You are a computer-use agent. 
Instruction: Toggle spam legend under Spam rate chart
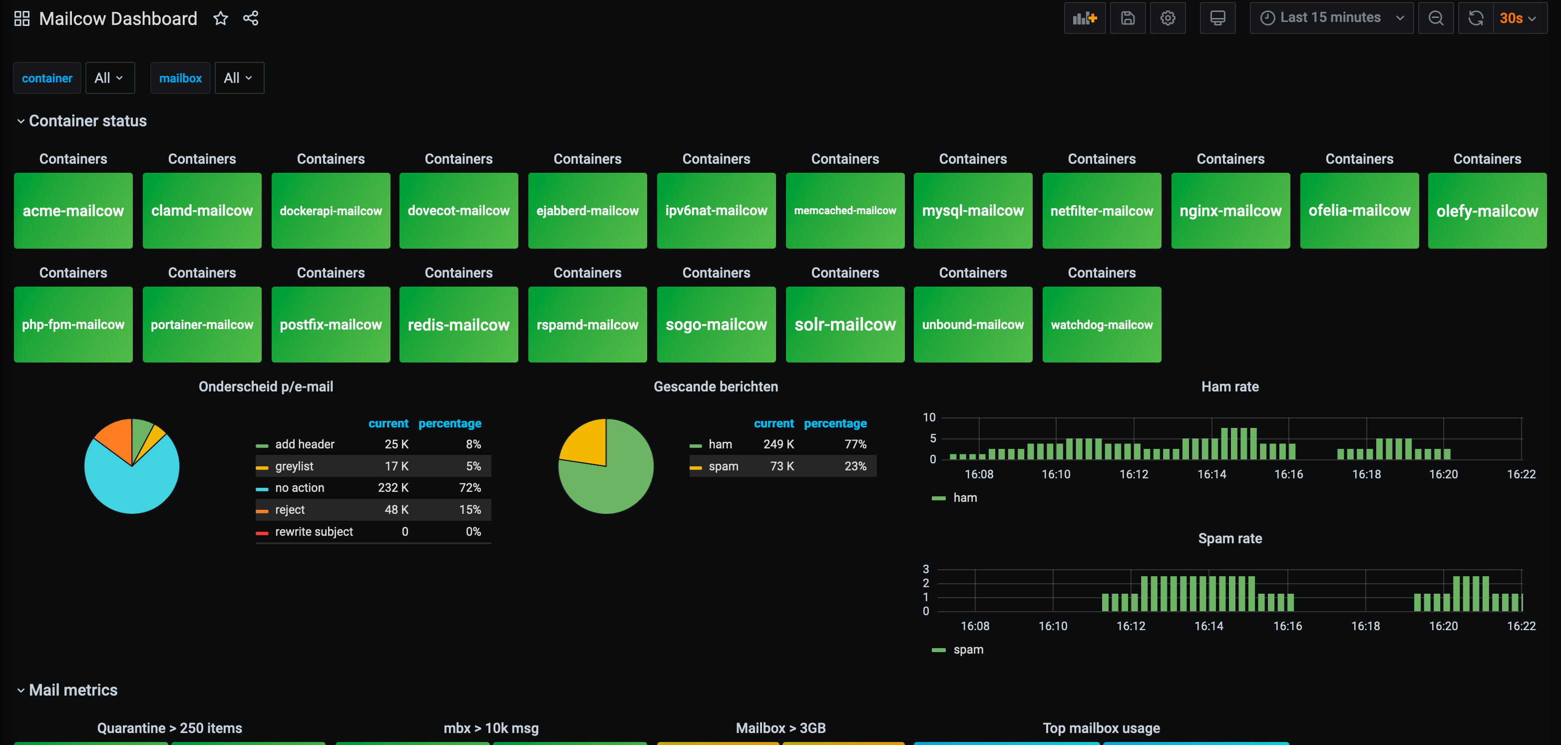tap(968, 649)
